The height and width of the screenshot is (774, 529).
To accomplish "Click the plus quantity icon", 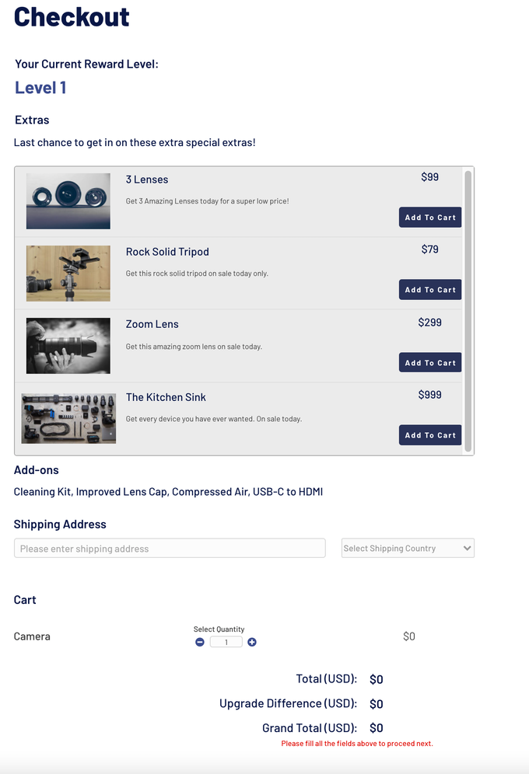I will [252, 642].
